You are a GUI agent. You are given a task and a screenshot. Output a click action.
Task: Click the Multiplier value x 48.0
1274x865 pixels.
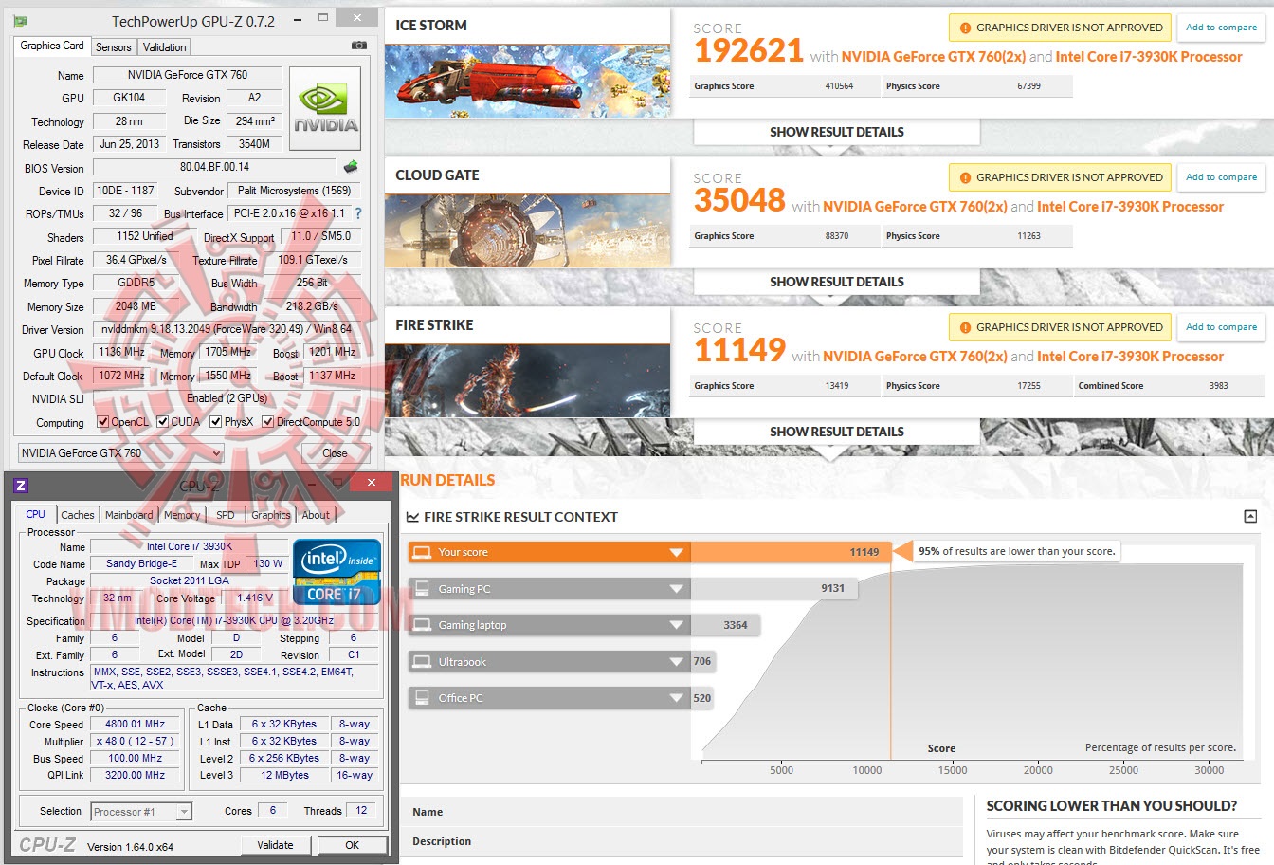pyautogui.click(x=136, y=741)
